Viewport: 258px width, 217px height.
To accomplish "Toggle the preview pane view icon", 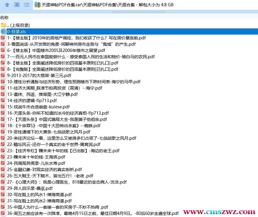I will pyautogui.click(x=17, y=4).
